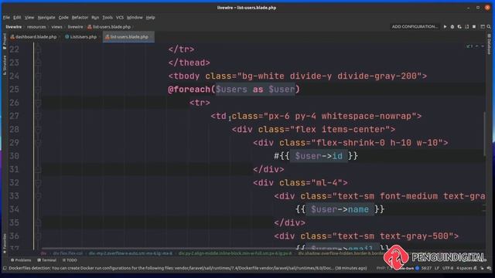Open the Database tool window strip

coord(489,44)
